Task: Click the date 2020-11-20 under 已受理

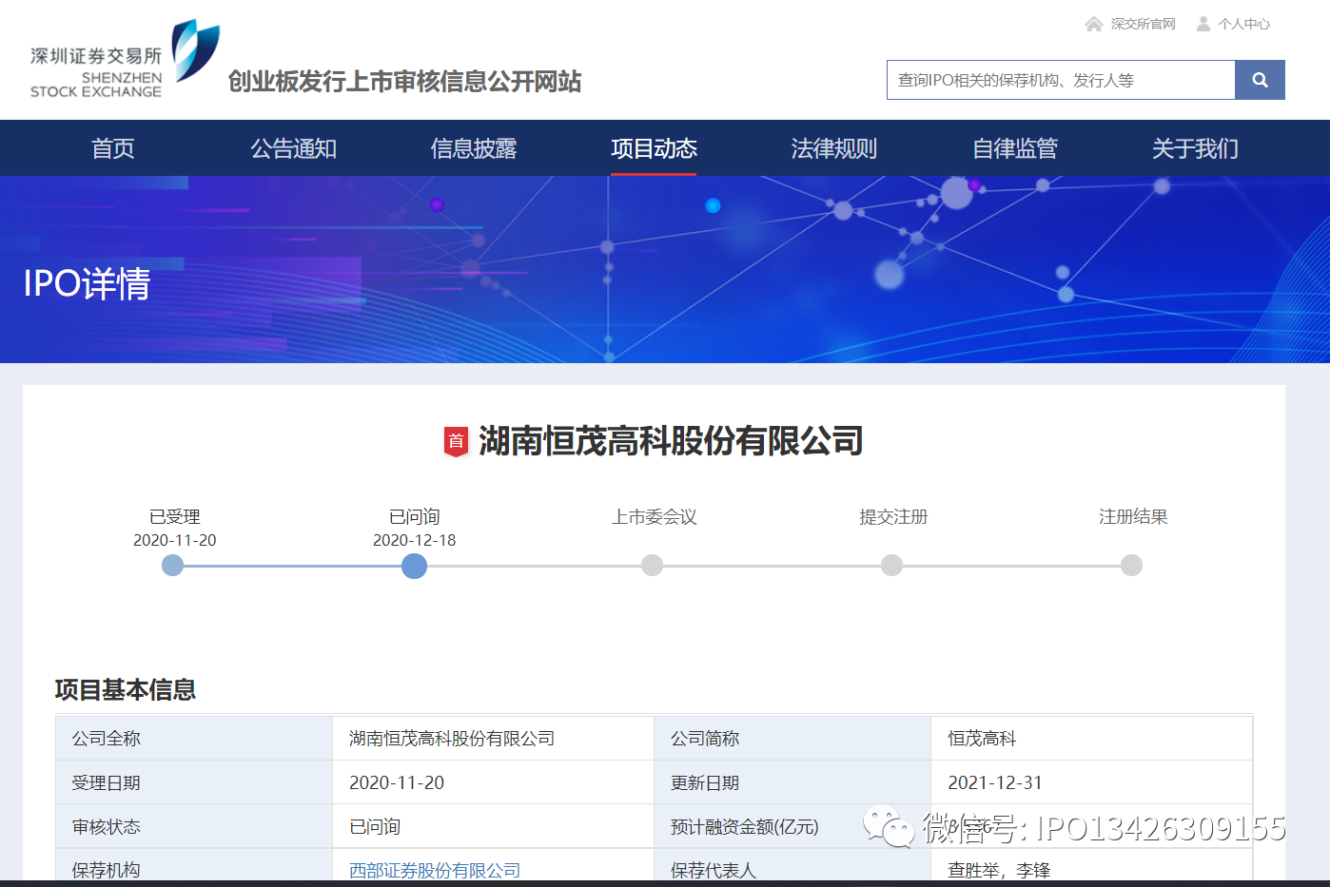Action: (x=174, y=540)
